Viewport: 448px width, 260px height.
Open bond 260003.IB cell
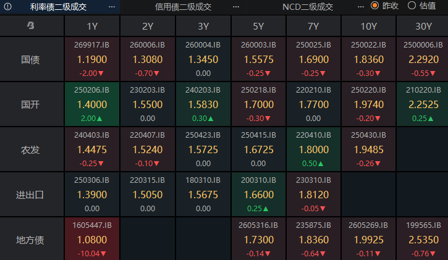click(258, 59)
